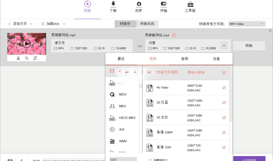This screenshot has height=161, width=273.
Task: Open the 转换 (Convert) tab at top
Action: (87, 7)
